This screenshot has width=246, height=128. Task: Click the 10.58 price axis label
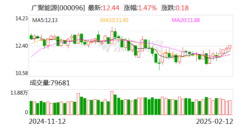click(x=21, y=73)
